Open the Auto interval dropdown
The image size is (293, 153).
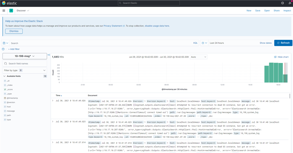[199, 57]
